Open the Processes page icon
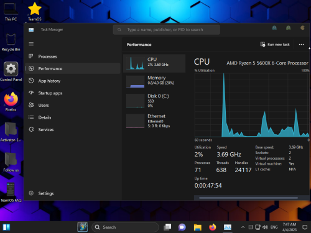This screenshot has height=233, width=311. 31,57
